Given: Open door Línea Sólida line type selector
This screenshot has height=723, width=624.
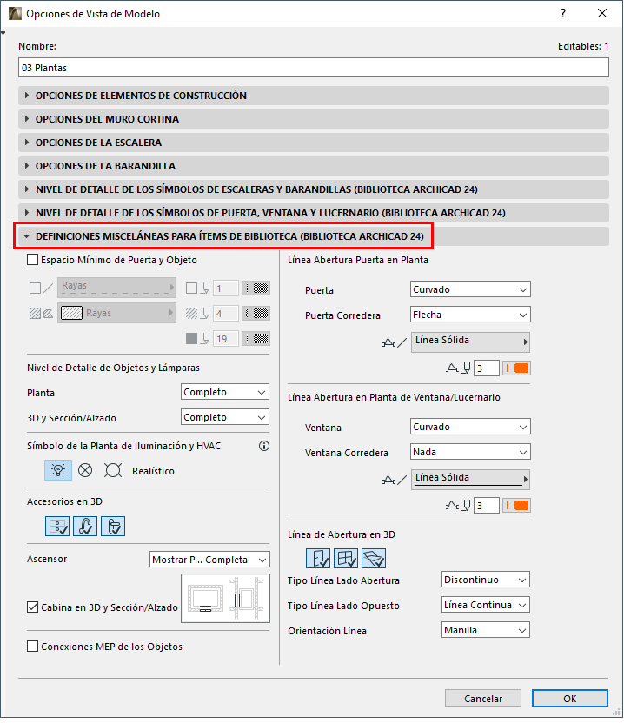Looking at the screenshot, I should (x=470, y=342).
